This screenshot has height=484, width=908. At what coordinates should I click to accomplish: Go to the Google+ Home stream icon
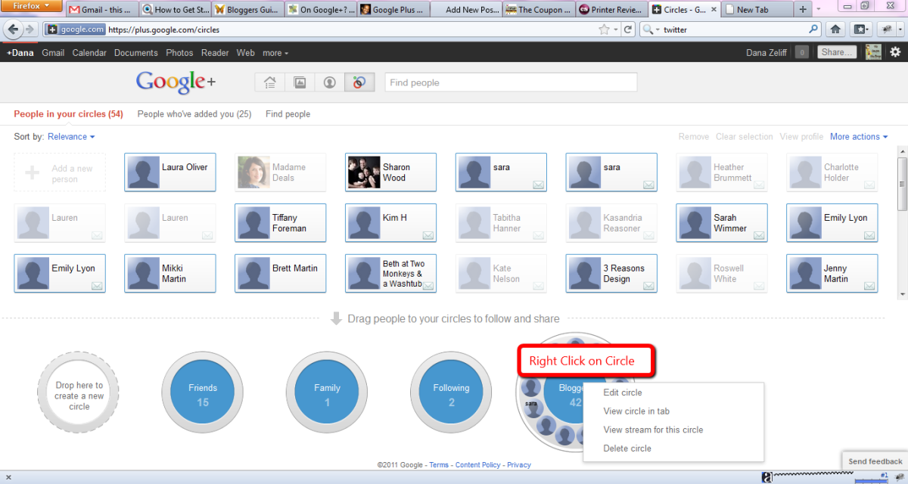coord(270,82)
